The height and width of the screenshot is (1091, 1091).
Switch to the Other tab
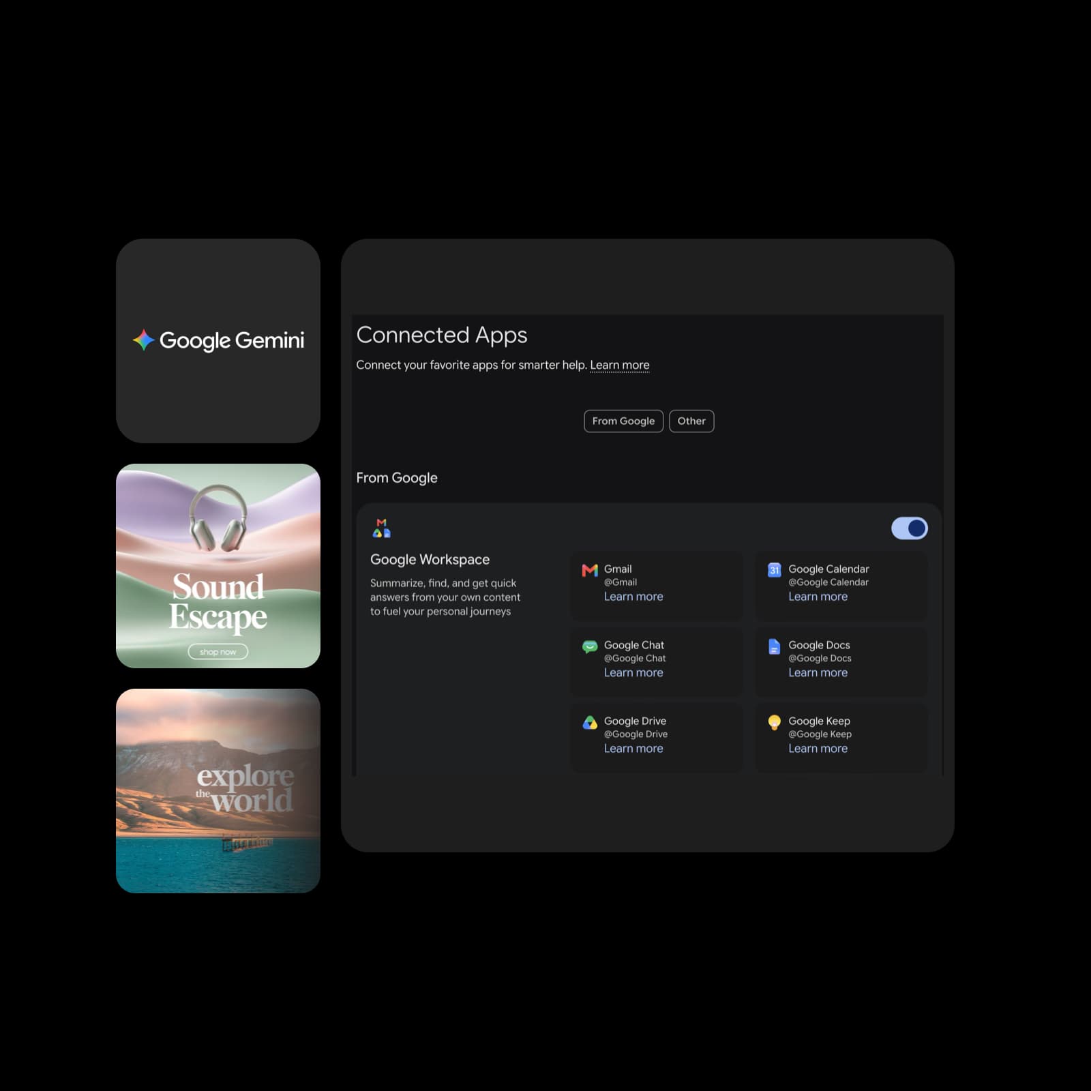click(691, 421)
